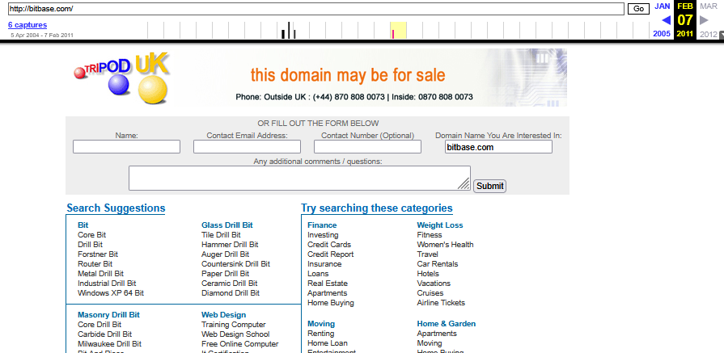The image size is (724, 353).
Task: Go to previous capture blue arrow
Action: (666, 20)
